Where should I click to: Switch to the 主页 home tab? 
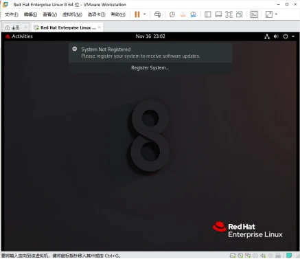click(x=15, y=27)
